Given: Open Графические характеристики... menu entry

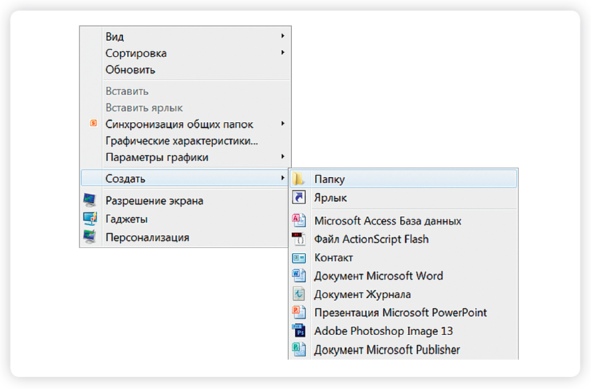Looking at the screenshot, I should tap(181, 141).
